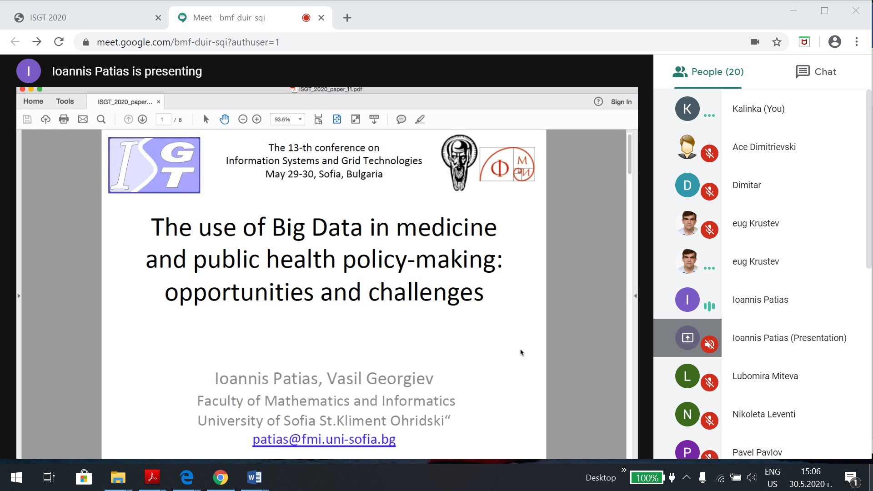Open Task View from taskbar
The height and width of the screenshot is (491, 873).
[x=49, y=477]
